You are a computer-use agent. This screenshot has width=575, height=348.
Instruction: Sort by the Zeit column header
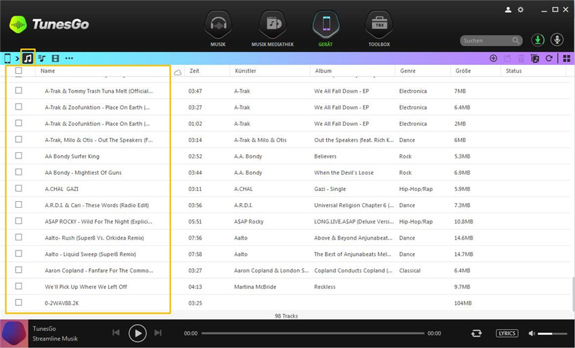[194, 71]
